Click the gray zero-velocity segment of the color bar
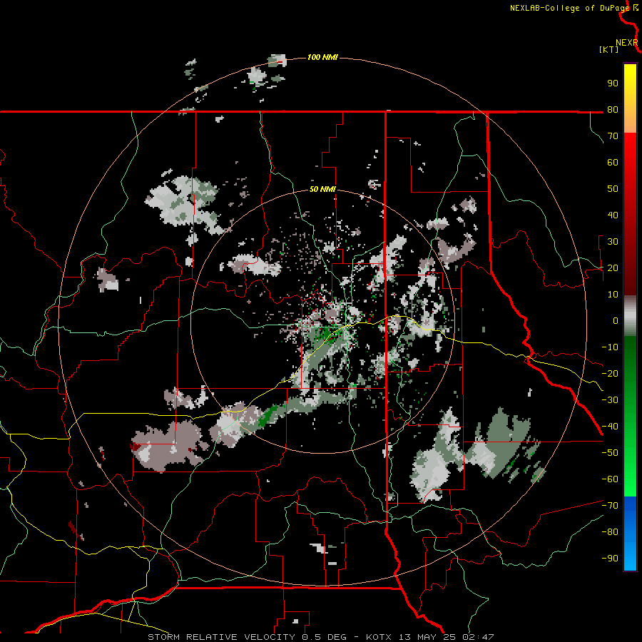The image size is (642, 642). (630, 316)
